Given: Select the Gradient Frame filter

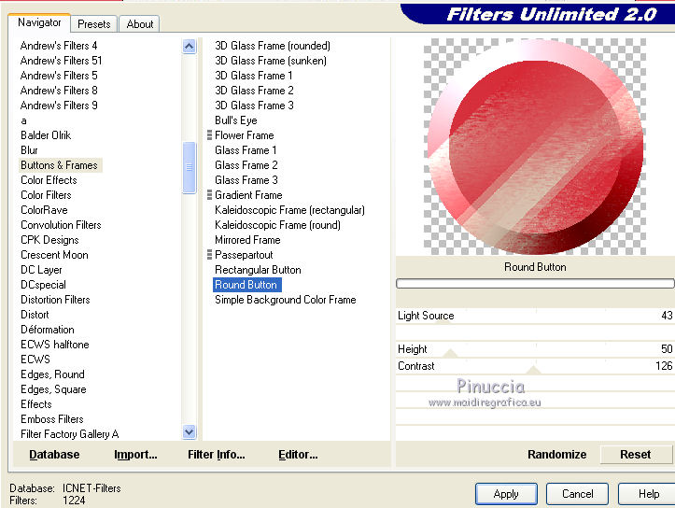Looking at the screenshot, I should coord(248,195).
